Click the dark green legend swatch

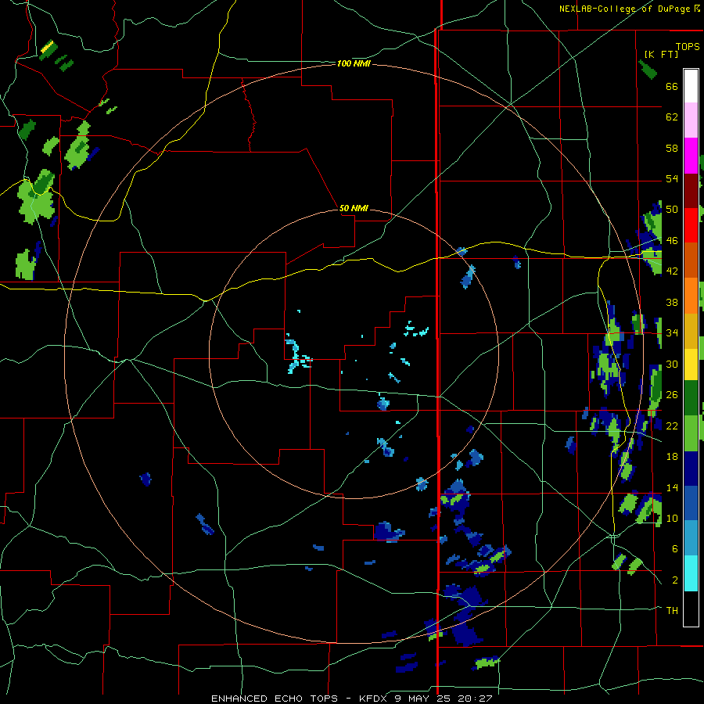691,398
